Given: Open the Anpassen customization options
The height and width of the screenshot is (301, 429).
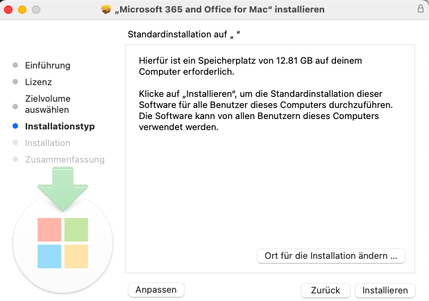Looking at the screenshot, I should click(156, 289).
